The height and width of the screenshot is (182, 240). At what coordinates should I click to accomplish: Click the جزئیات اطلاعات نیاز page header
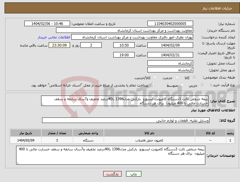pos(217,8)
